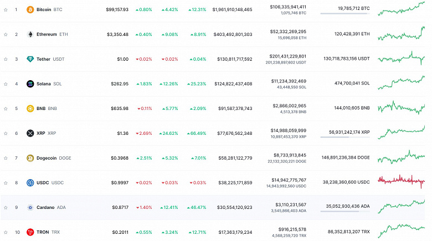This screenshot has width=432, height=241.
Task: Click the BNB coin logo icon
Action: 30,108
